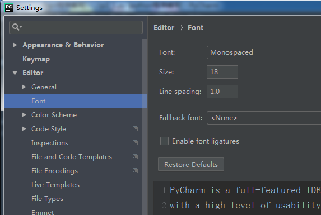Expand Appearance & Behavior section

tap(15, 45)
